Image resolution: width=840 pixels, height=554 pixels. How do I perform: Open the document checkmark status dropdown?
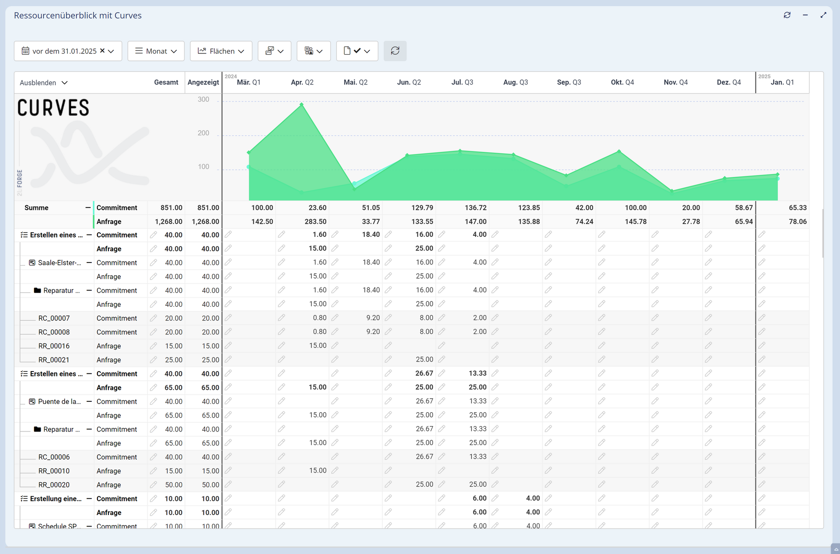coord(357,51)
